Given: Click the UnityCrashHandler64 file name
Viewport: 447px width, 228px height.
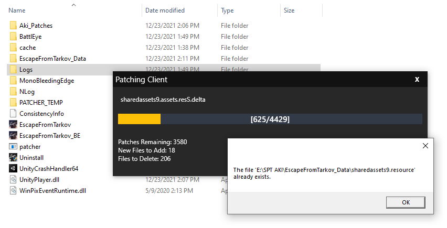Looking at the screenshot, I should 49,168.
